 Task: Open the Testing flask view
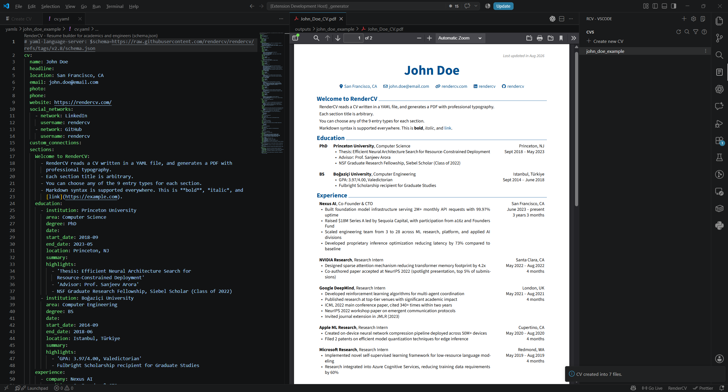pyautogui.click(x=719, y=157)
